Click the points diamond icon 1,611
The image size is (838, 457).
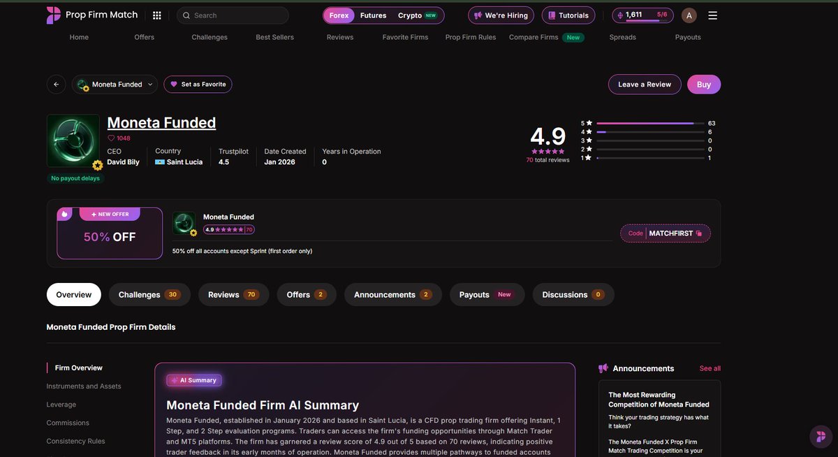pos(620,15)
